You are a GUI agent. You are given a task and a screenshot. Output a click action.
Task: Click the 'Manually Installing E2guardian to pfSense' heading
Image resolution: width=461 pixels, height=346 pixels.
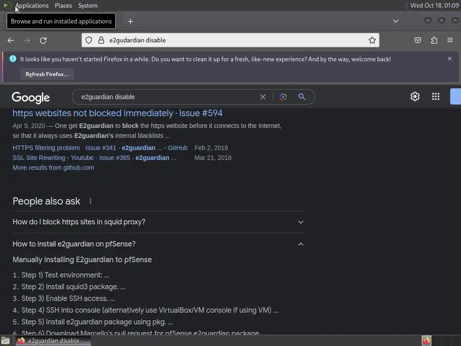pyautogui.click(x=82, y=260)
